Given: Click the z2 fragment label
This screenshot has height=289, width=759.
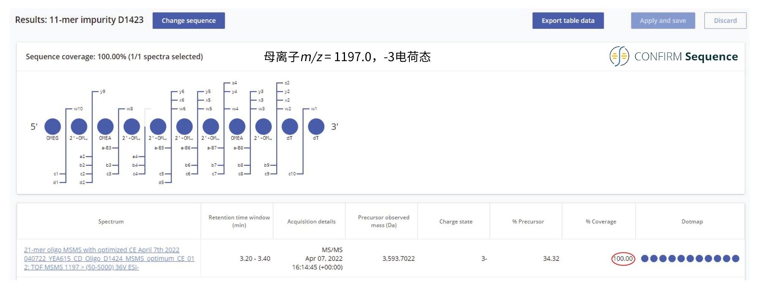Looking at the screenshot, I should (x=287, y=83).
